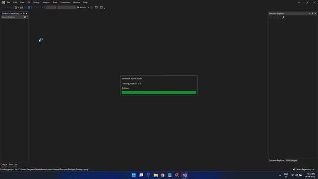
Task: Click the Search Toolbox input field
Action: [x=12, y=17]
